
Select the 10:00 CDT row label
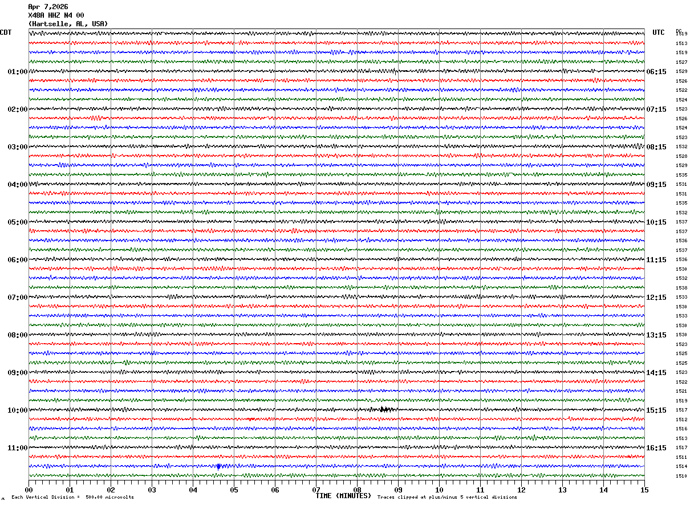click(x=18, y=410)
